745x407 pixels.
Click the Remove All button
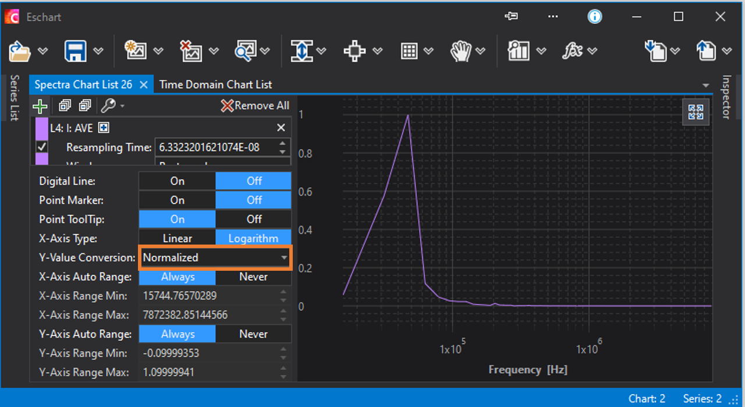(x=255, y=105)
